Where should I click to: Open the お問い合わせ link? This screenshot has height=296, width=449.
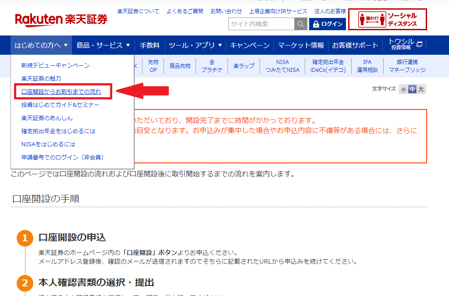[226, 11]
